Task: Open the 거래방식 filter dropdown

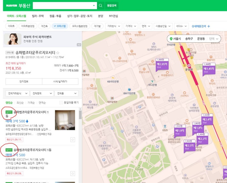Action: [114, 26]
